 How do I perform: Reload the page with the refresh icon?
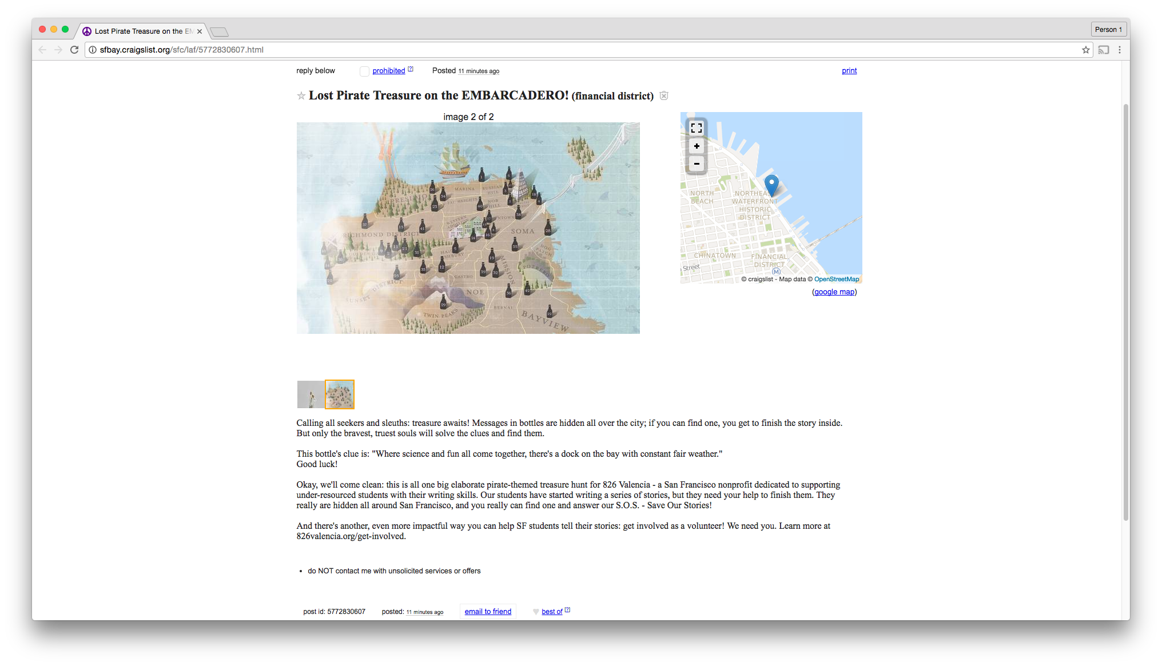coord(74,50)
